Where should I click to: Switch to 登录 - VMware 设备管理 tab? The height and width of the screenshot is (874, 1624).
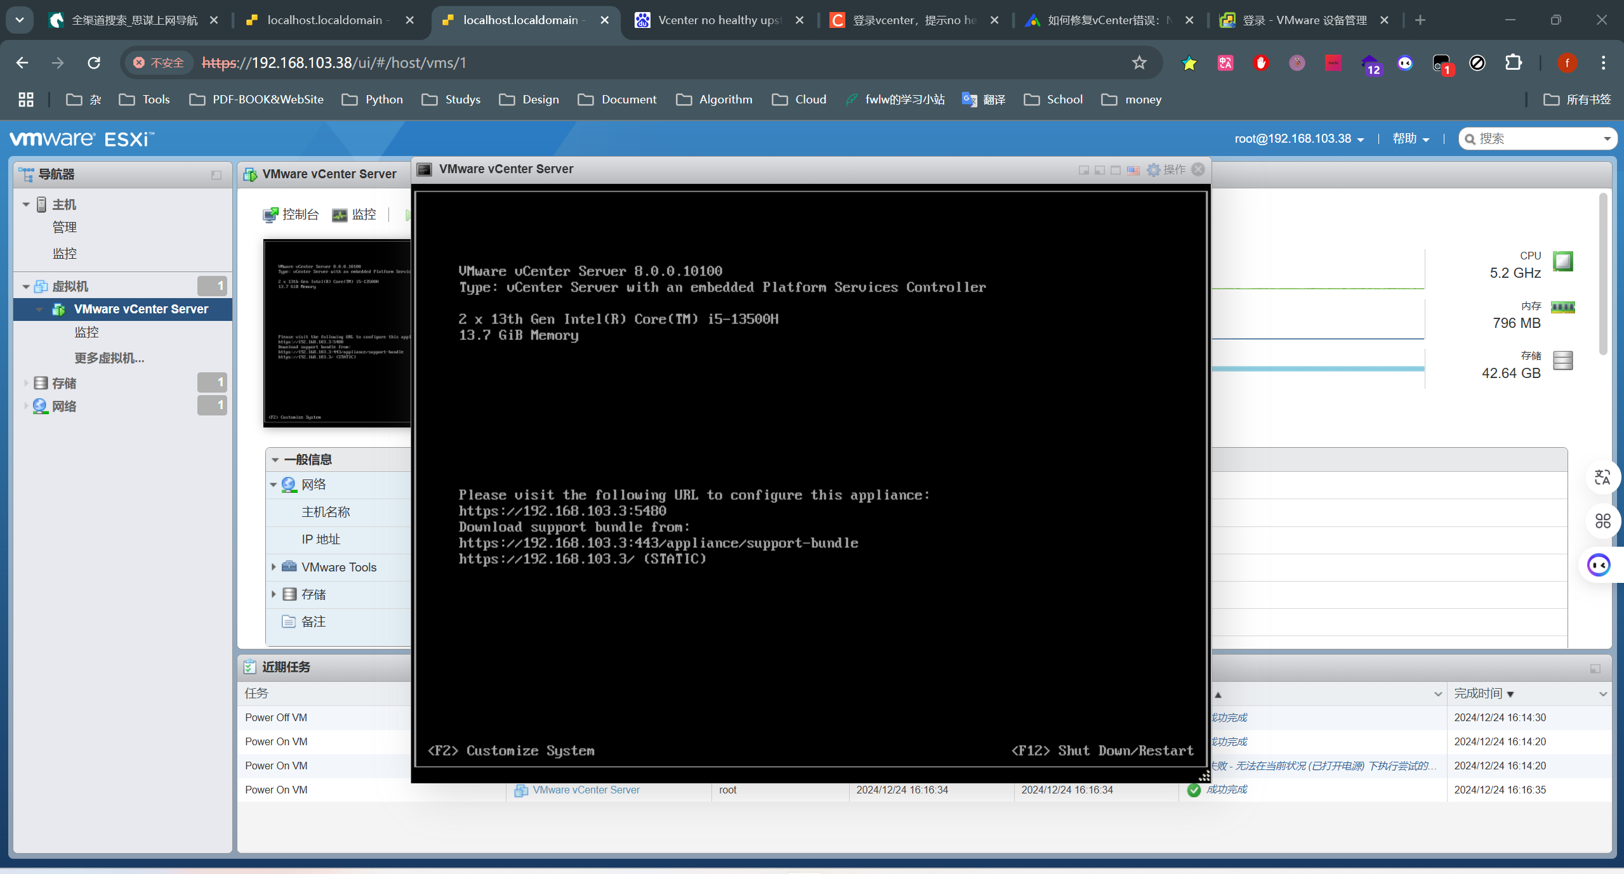(1305, 20)
